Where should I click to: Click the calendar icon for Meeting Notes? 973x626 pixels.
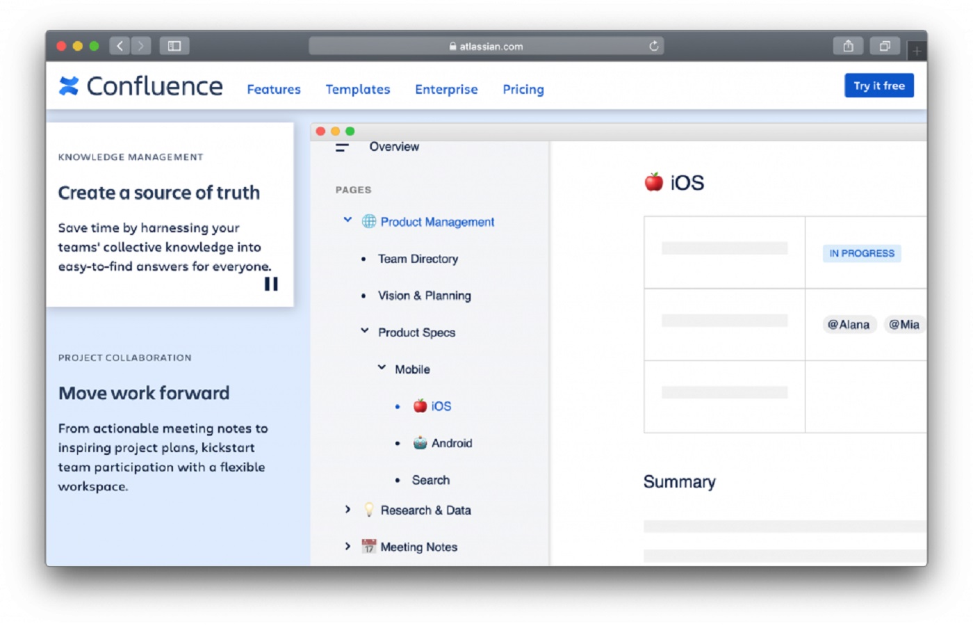(369, 547)
